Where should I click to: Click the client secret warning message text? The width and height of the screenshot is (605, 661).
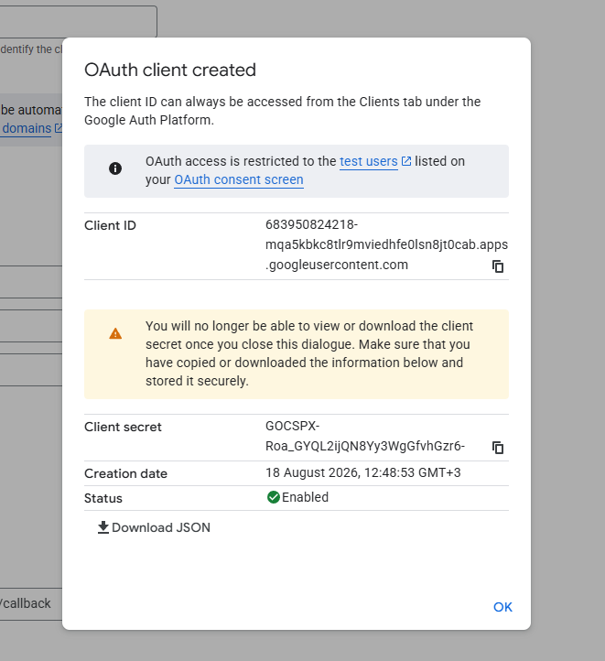click(309, 353)
